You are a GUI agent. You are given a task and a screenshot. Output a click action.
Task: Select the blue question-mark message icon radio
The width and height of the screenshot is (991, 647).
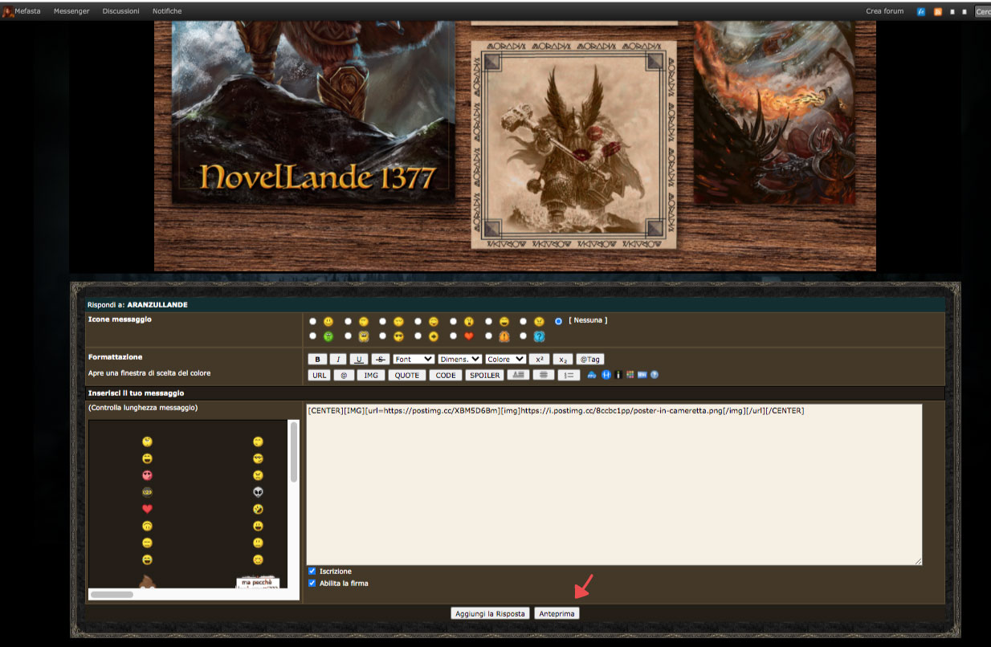523,336
